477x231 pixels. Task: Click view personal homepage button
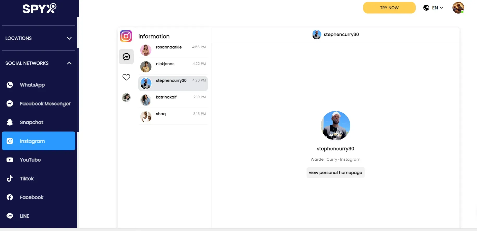pyautogui.click(x=335, y=172)
